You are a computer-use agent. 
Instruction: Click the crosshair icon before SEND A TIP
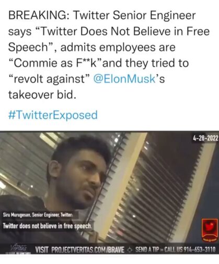[130, 250]
